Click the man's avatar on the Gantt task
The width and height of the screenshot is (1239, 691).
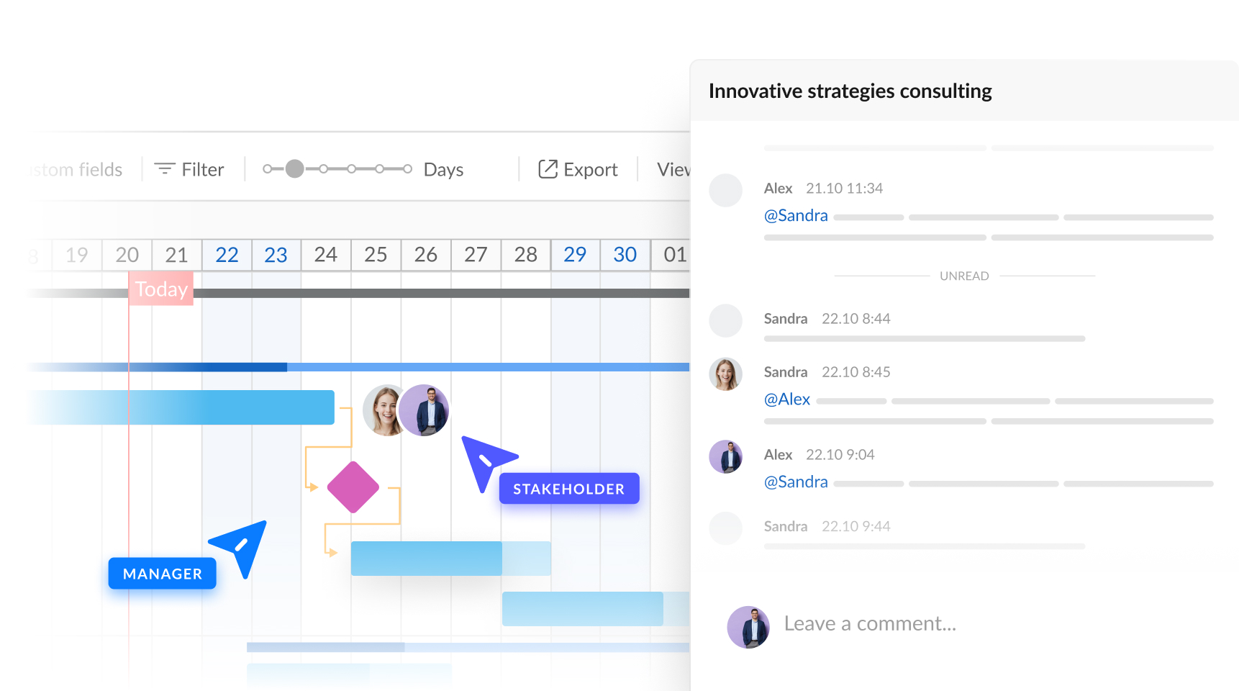pos(426,410)
